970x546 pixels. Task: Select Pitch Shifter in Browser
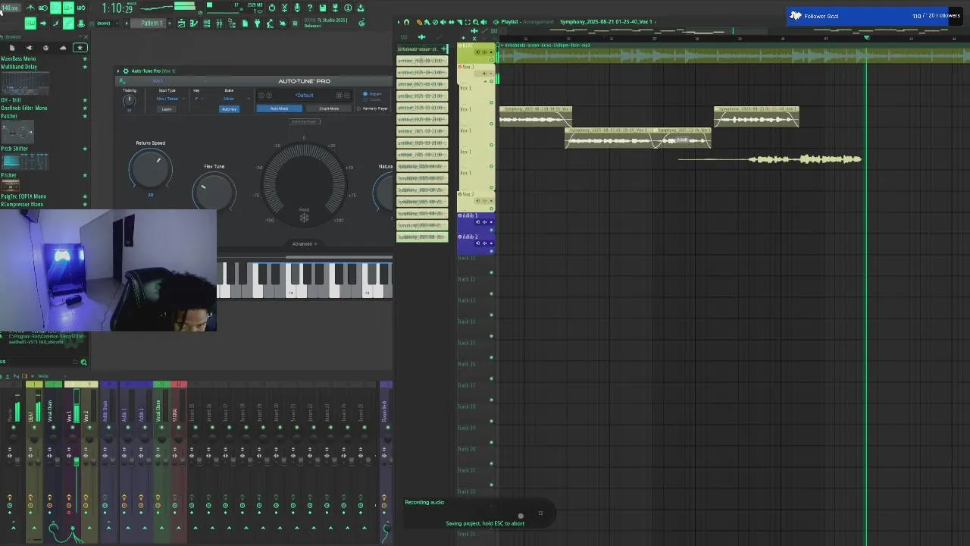pos(14,149)
